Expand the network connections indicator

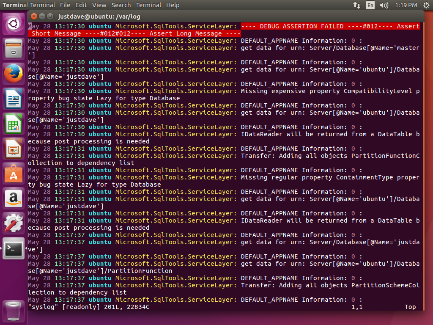(356, 5)
